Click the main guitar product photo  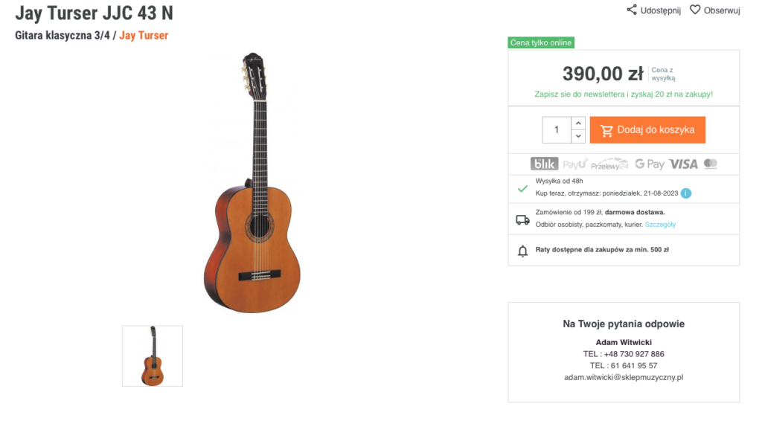[252, 182]
